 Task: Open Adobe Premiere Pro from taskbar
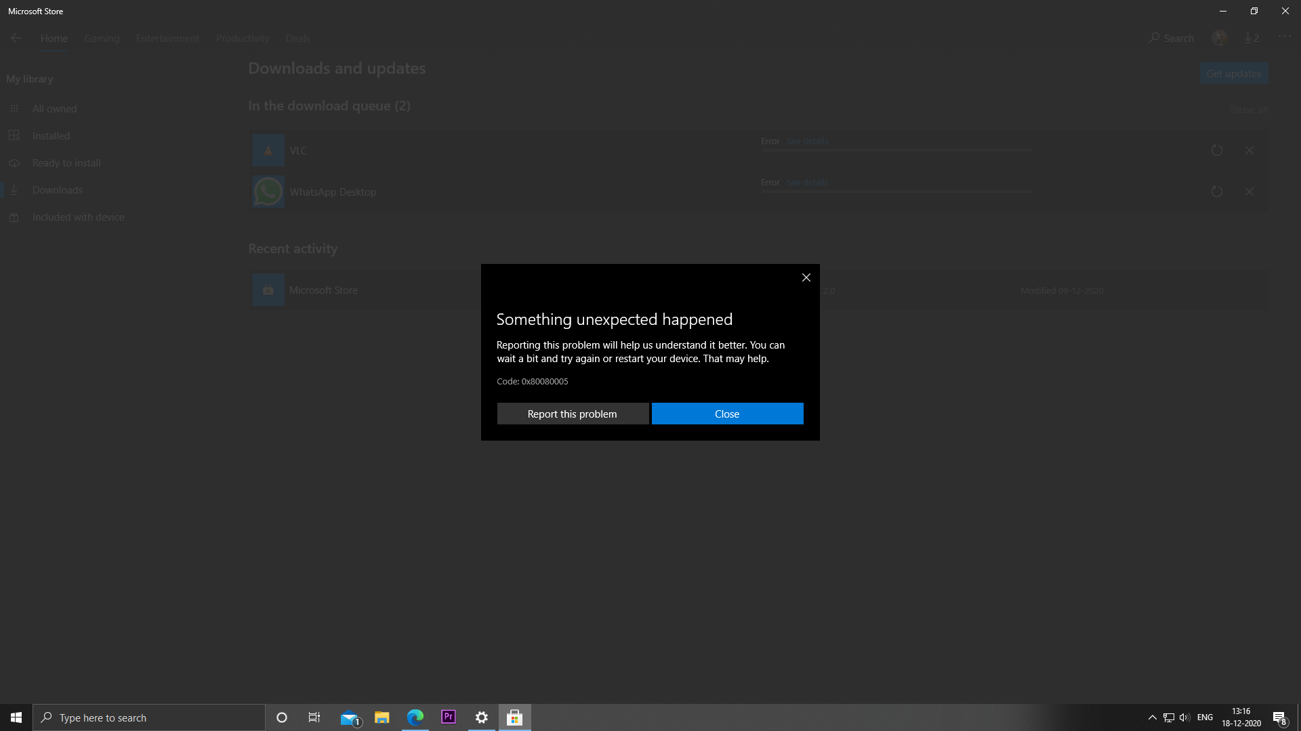[449, 717]
